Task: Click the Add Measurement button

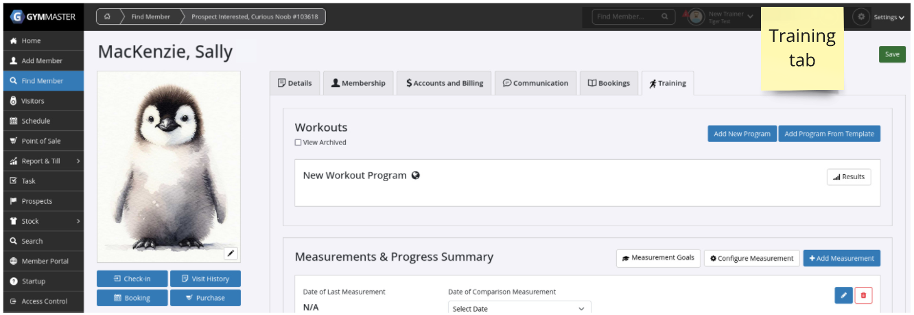Action: click(841, 258)
